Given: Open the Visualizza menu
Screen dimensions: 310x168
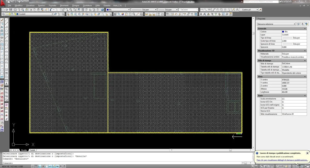Looking at the screenshot, I should coord(30,6).
